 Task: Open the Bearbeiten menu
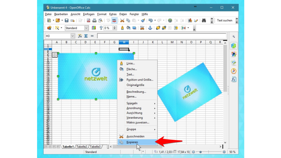61,14
